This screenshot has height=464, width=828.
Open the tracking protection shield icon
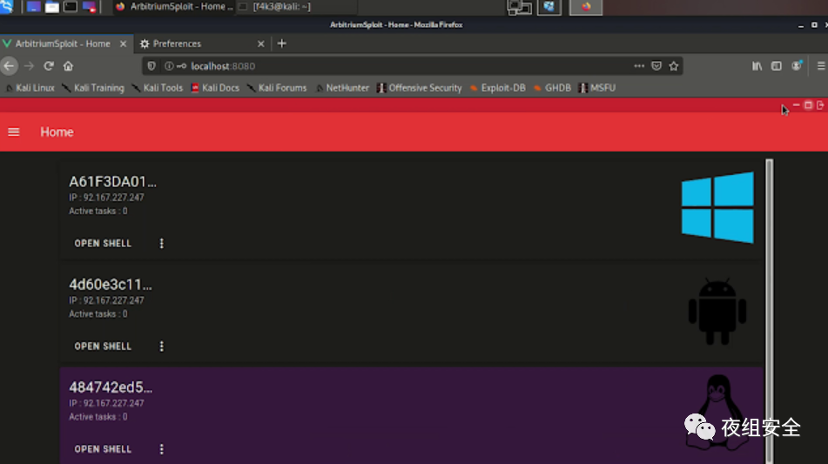pos(151,66)
